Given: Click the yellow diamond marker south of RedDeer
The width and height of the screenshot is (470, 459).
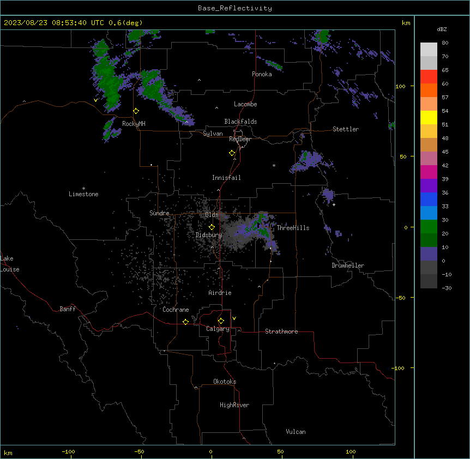Looking at the screenshot, I should point(232,153).
